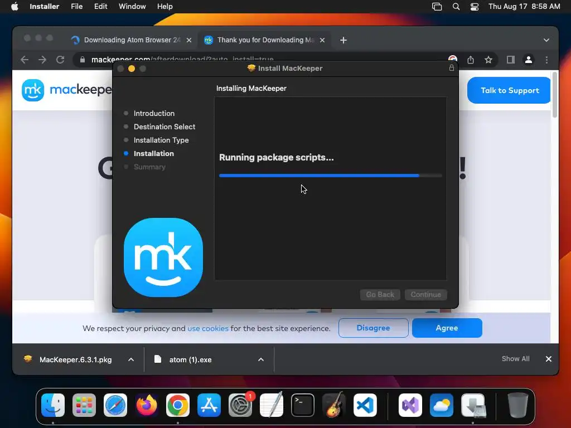Open the cloud weather app in dock
Screen dimensions: 571x428
[x=442, y=405]
